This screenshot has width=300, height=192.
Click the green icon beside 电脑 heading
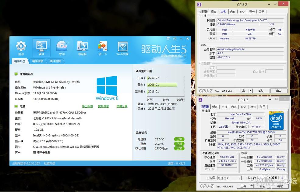pos(16,107)
